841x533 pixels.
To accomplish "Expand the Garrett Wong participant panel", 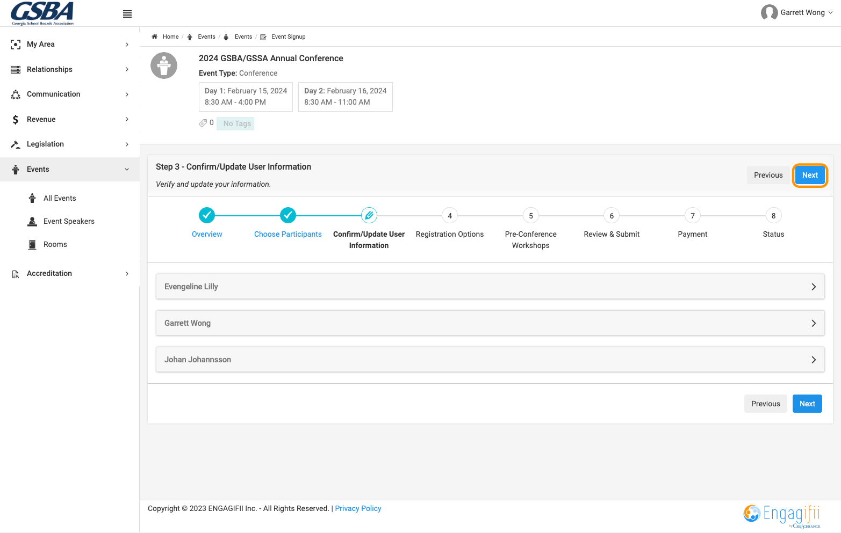I will click(x=490, y=323).
